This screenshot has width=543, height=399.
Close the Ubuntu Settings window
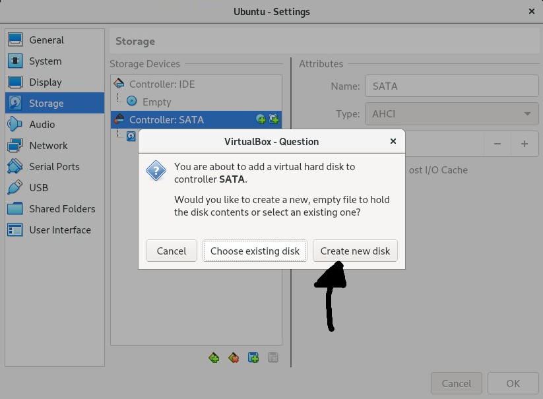click(x=532, y=11)
